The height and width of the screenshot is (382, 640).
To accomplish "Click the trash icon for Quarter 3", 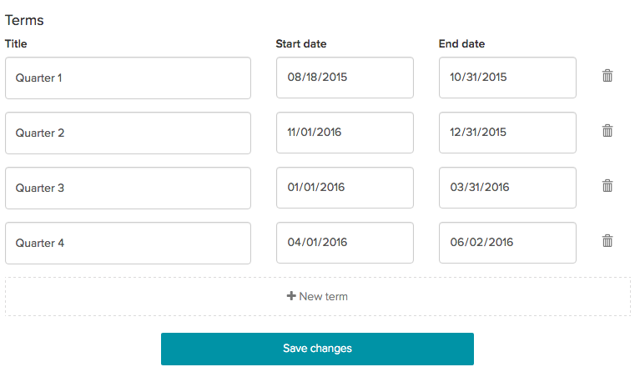I will click(607, 186).
